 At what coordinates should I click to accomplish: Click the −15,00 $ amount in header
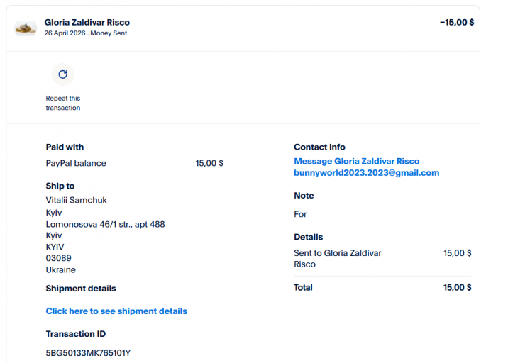456,23
